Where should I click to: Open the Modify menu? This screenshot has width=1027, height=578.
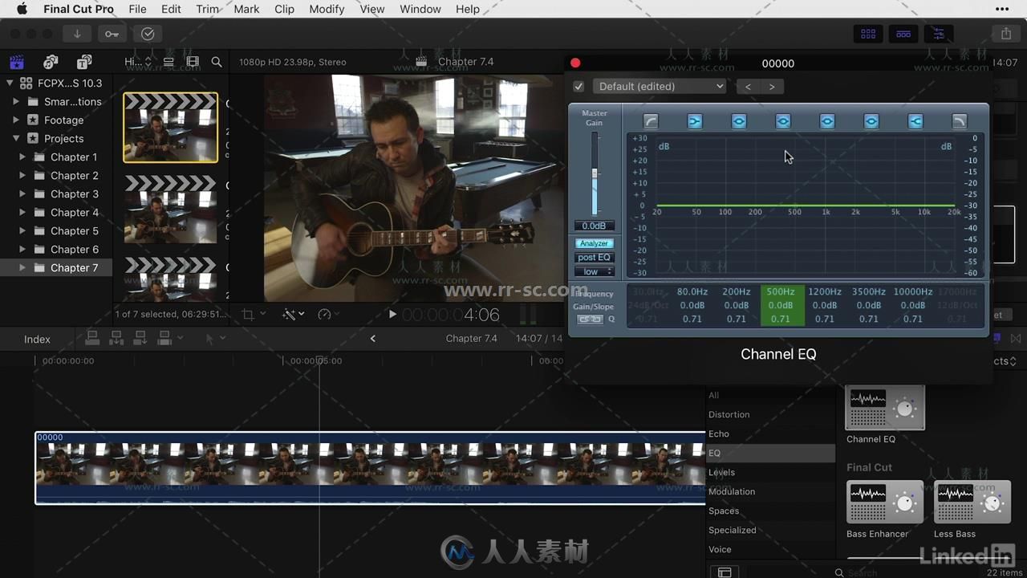[x=326, y=9]
